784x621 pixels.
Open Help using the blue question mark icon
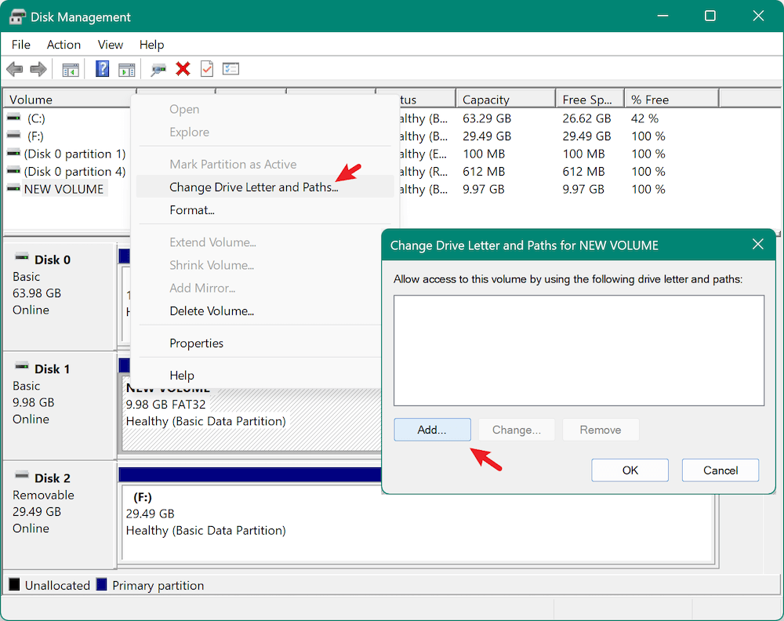tap(102, 69)
